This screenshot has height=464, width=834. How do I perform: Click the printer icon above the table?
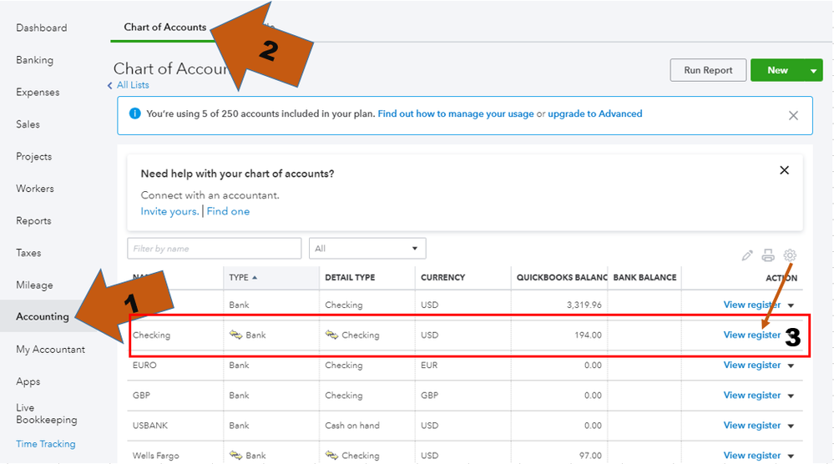coord(767,255)
